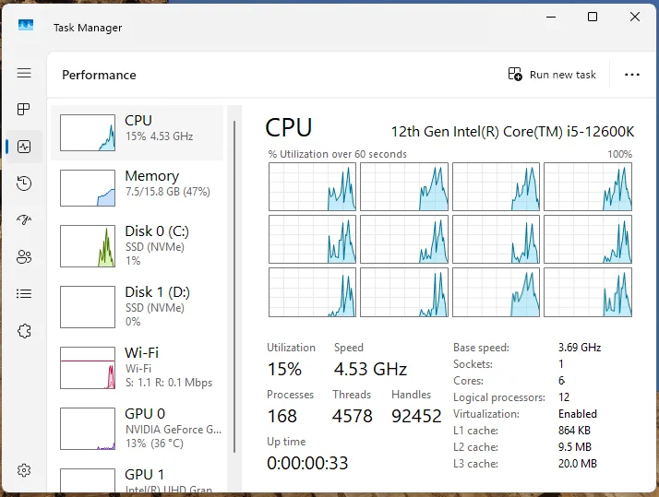Click the Processes count 168
This screenshot has width=659, height=497.
282,416
